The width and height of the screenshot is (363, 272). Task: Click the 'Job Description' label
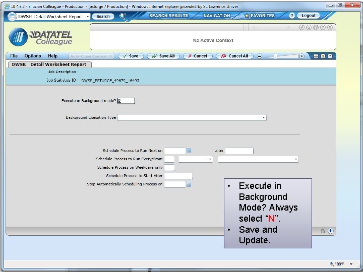pos(62,72)
